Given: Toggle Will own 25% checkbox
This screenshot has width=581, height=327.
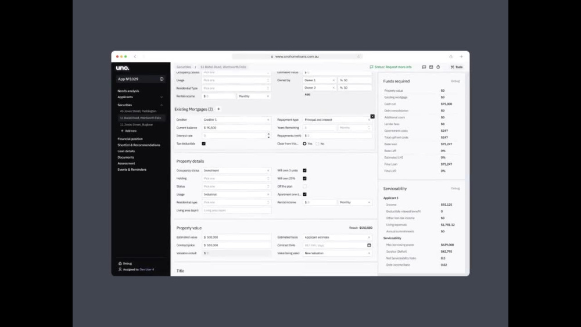Looking at the screenshot, I should pos(304,178).
